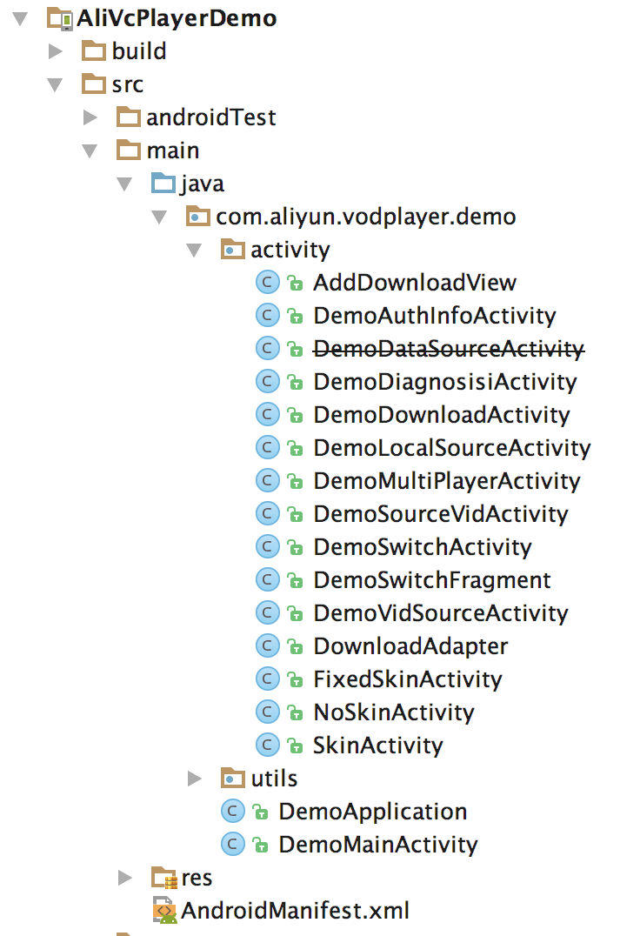This screenshot has width=640, height=936.
Task: Select DemoSwitchFragment class name
Action: click(432, 580)
